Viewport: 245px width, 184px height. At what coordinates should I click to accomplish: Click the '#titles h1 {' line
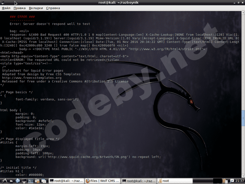(11, 171)
